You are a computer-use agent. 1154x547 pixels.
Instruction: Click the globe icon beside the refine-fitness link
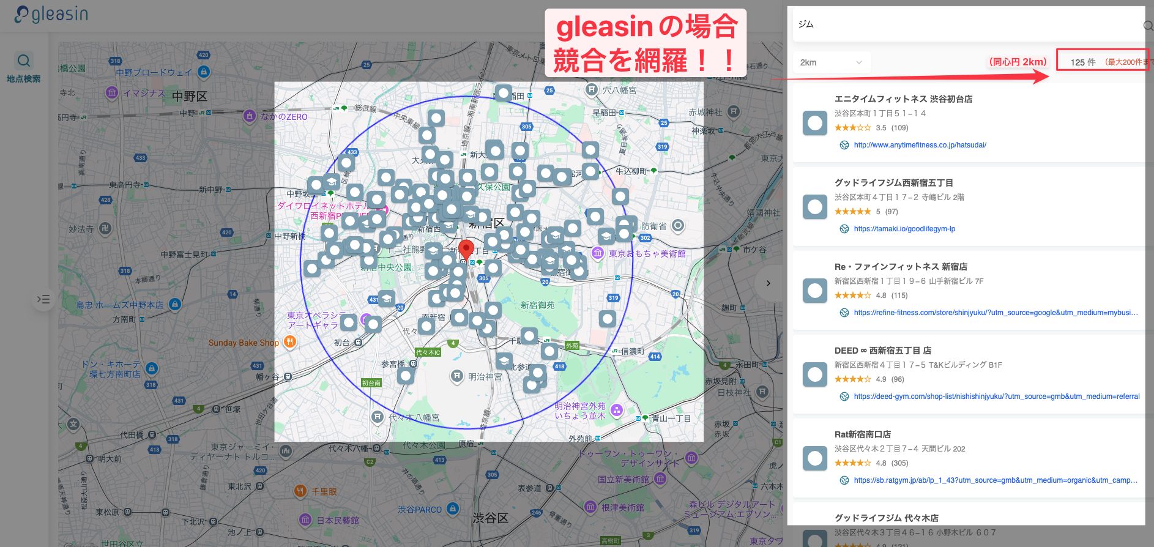pyautogui.click(x=844, y=313)
